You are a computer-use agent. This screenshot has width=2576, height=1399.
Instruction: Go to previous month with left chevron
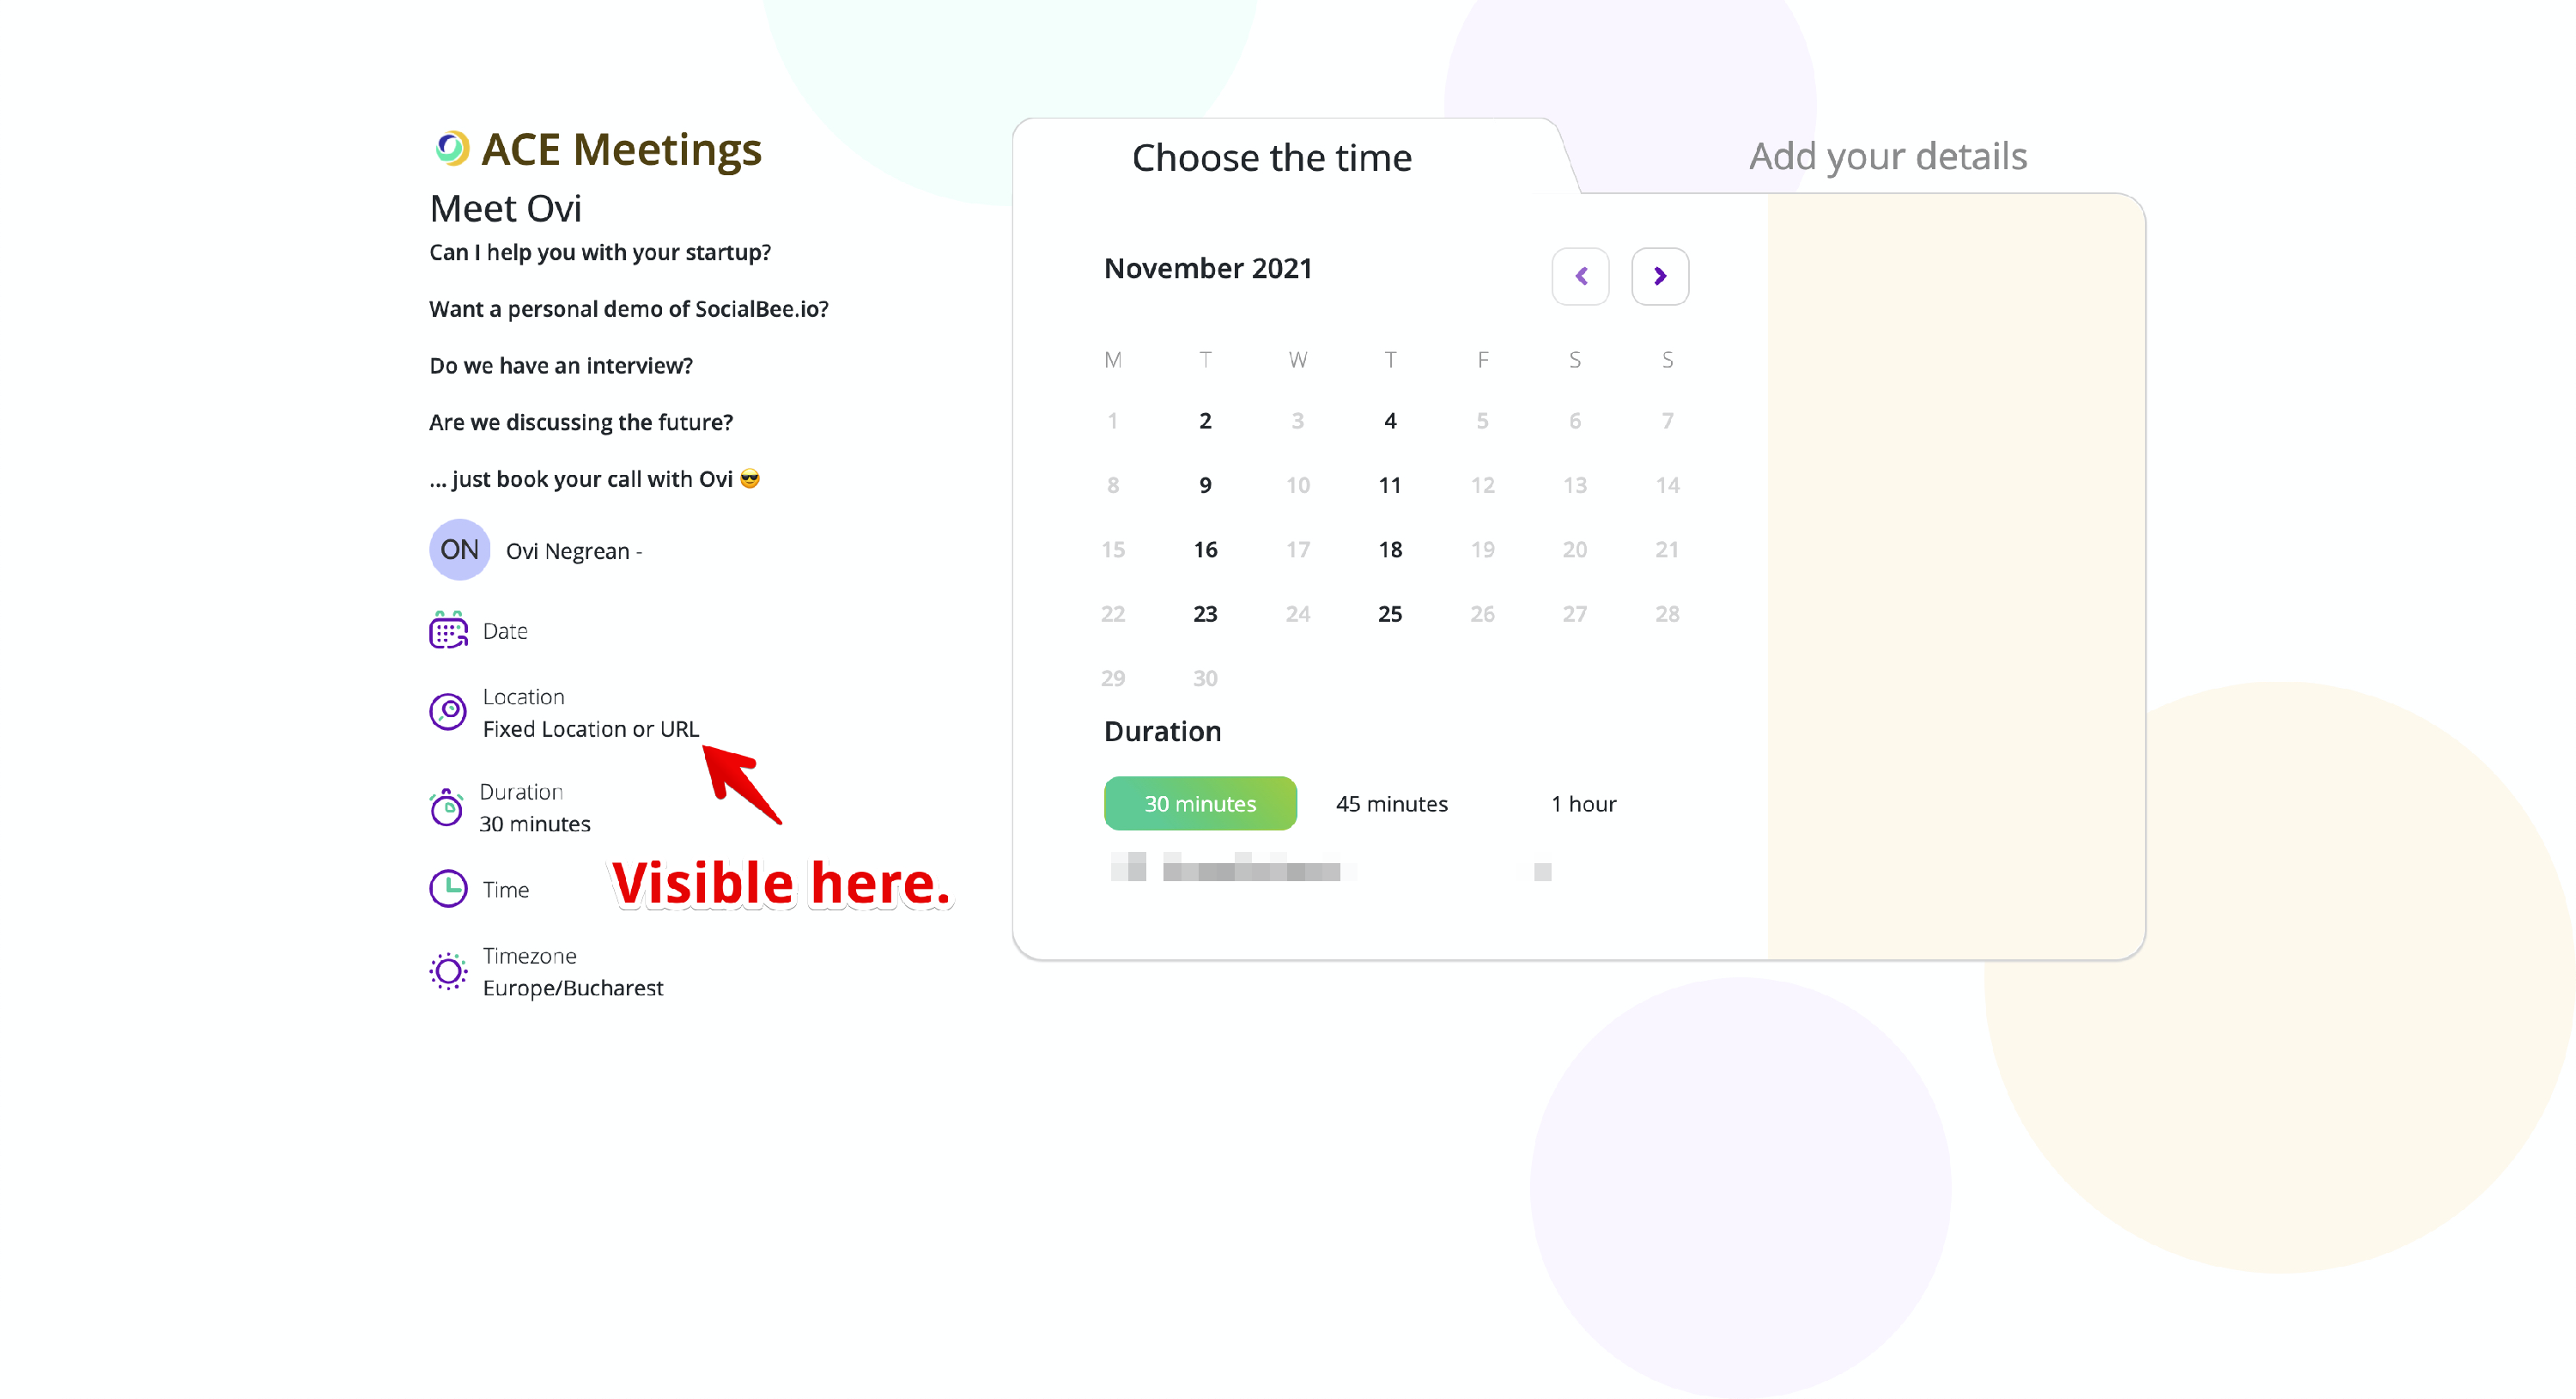click(x=1580, y=276)
